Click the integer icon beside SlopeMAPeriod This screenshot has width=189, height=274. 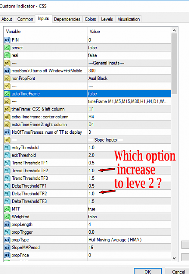point(7,248)
